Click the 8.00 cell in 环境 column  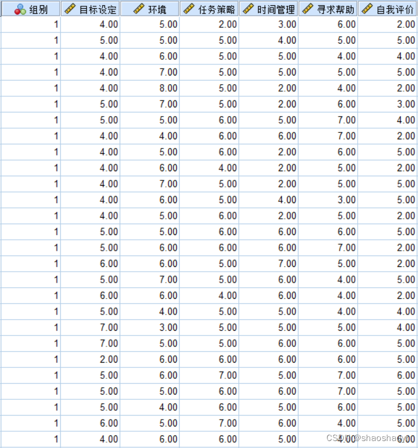[150, 88]
